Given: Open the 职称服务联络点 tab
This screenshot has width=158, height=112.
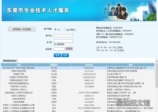Looking at the screenshot, I should [x=10, y=61].
